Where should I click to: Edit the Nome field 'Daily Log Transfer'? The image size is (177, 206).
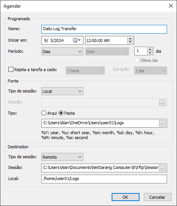pos(104,29)
